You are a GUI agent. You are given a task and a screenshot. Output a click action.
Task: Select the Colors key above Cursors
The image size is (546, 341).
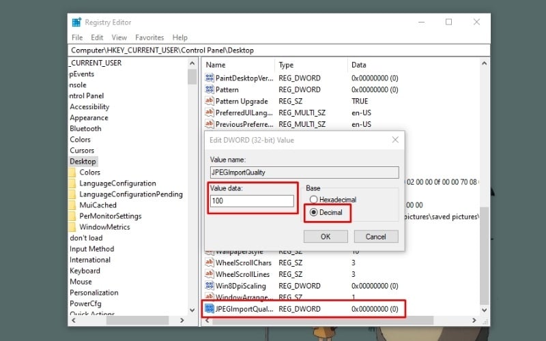[80, 140]
